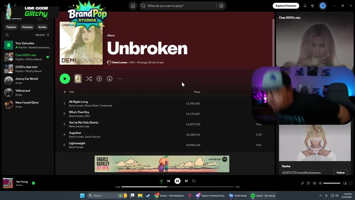
Task: Go to Spotify Home
Action: point(133,6)
